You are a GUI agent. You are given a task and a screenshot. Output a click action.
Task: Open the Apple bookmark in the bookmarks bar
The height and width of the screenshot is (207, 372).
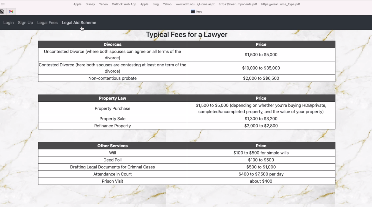tap(77, 4)
